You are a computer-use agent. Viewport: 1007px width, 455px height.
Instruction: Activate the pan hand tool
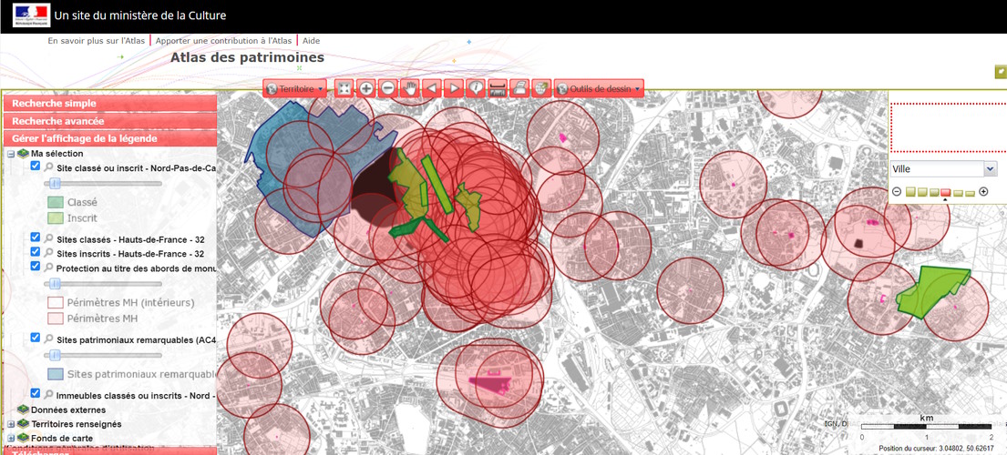pos(410,88)
